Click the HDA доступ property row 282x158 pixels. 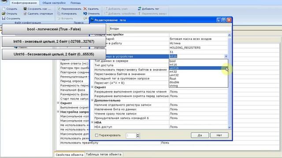160,127
